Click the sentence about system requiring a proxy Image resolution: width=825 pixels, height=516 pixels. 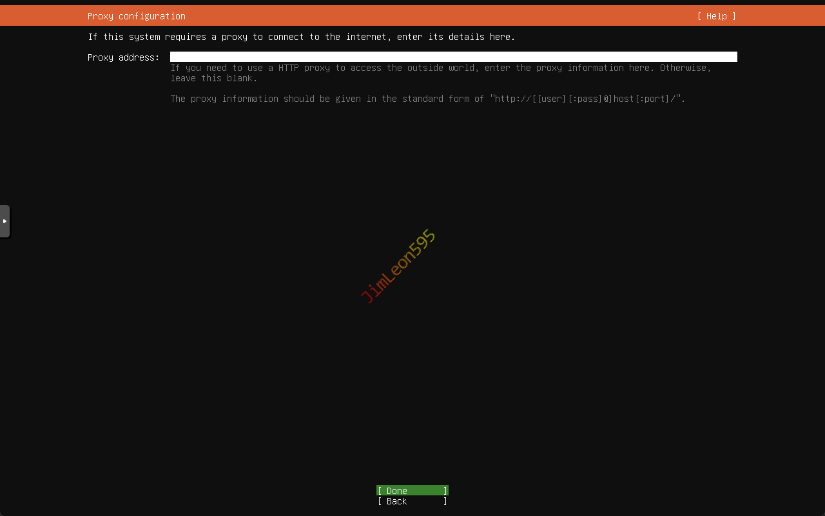(301, 37)
